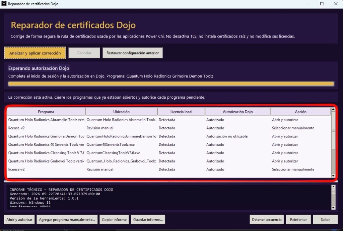Click the report log scroll up arrow

pyautogui.click(x=333, y=187)
